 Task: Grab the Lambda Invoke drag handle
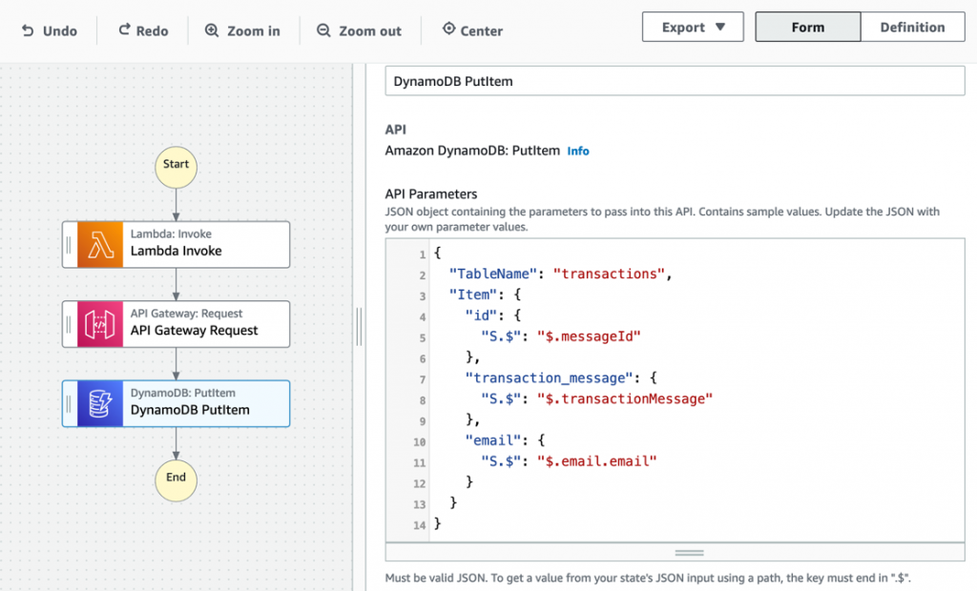(x=69, y=245)
